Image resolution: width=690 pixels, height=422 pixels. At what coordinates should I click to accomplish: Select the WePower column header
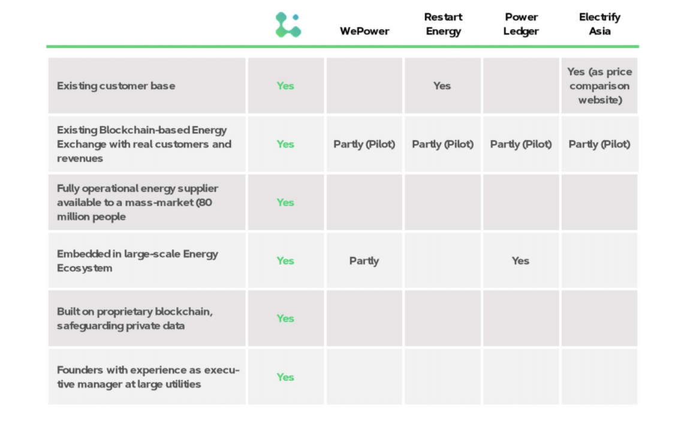click(x=364, y=31)
